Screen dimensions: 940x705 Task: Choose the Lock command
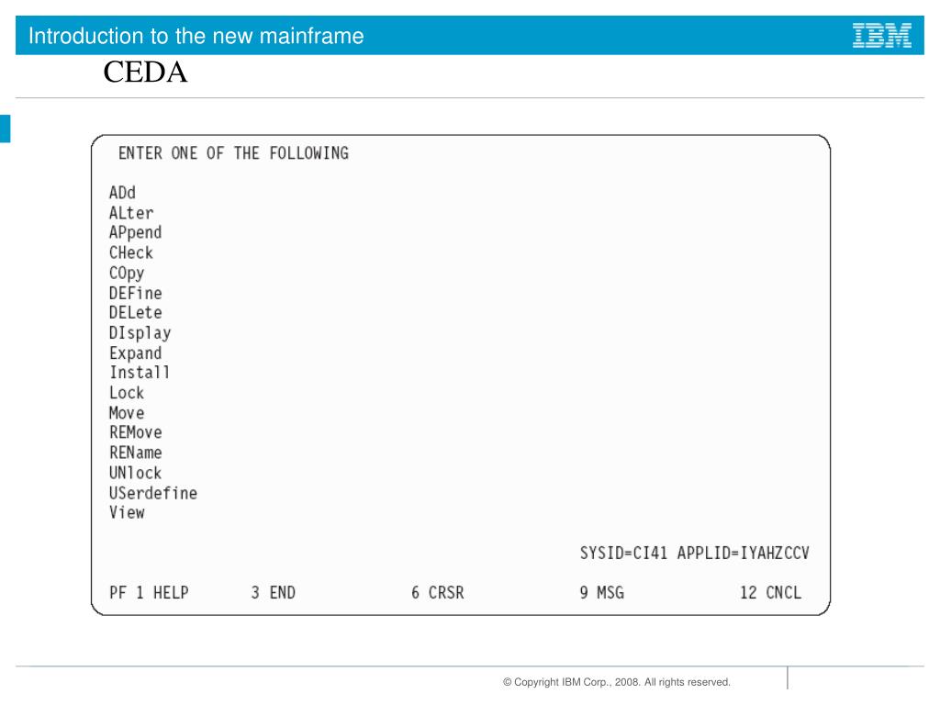coord(127,393)
